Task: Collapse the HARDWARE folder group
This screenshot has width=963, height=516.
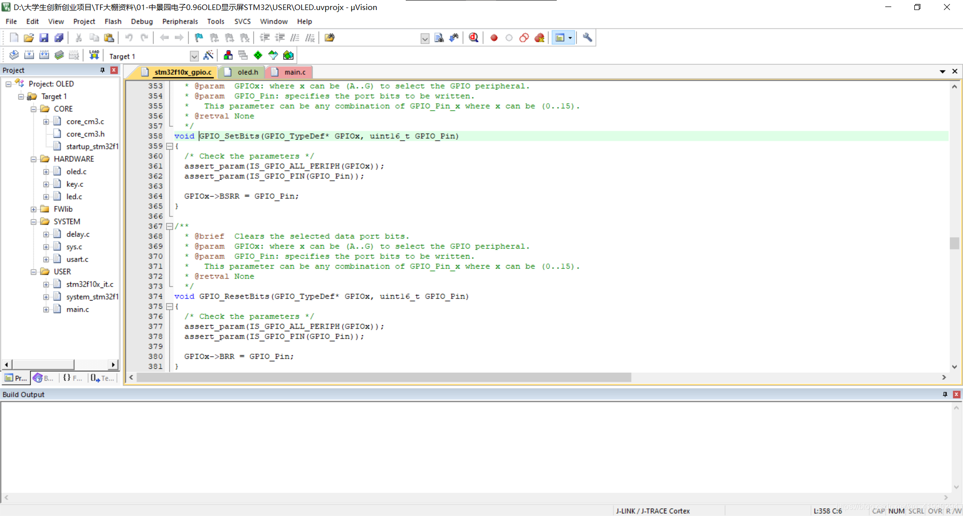Action: coord(34,159)
